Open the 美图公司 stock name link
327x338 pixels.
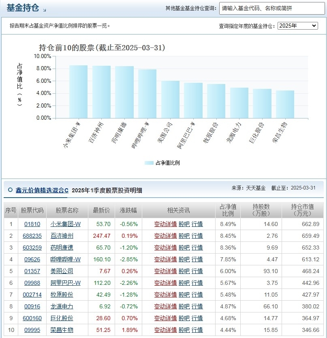62,271
